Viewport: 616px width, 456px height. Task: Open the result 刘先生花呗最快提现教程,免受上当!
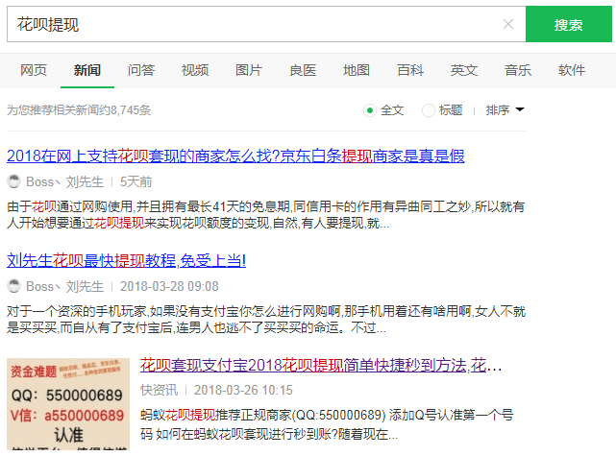tap(126, 260)
